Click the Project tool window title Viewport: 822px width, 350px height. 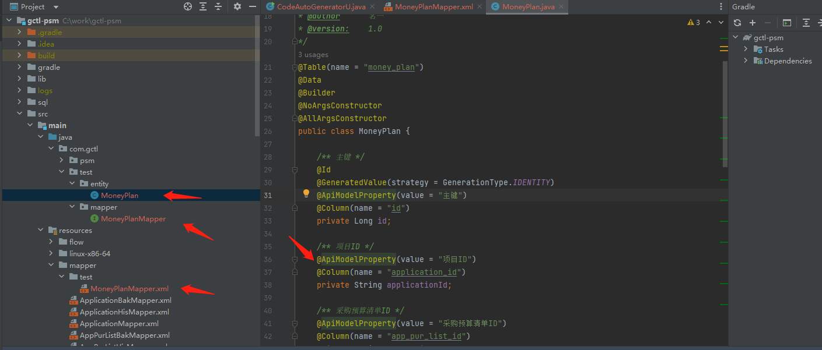(33, 7)
